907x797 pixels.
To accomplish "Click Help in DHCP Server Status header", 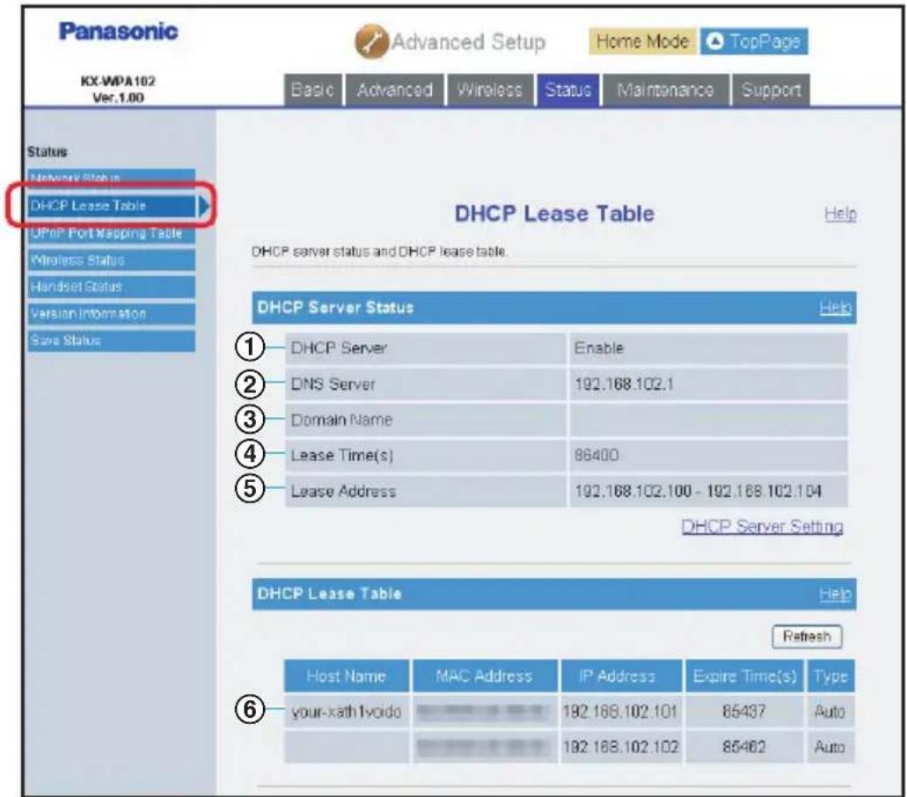I will point(835,308).
